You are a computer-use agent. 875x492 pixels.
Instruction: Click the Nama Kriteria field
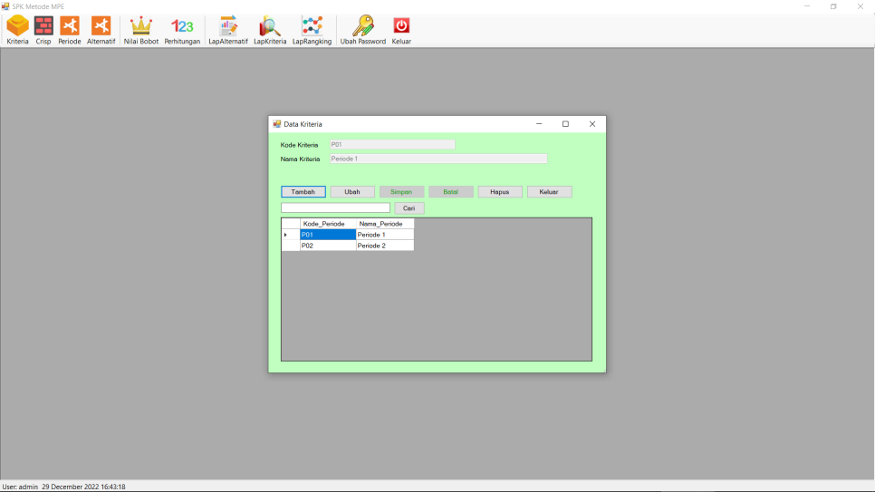(438, 159)
